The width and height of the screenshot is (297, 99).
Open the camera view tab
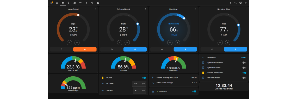click(98, 3)
